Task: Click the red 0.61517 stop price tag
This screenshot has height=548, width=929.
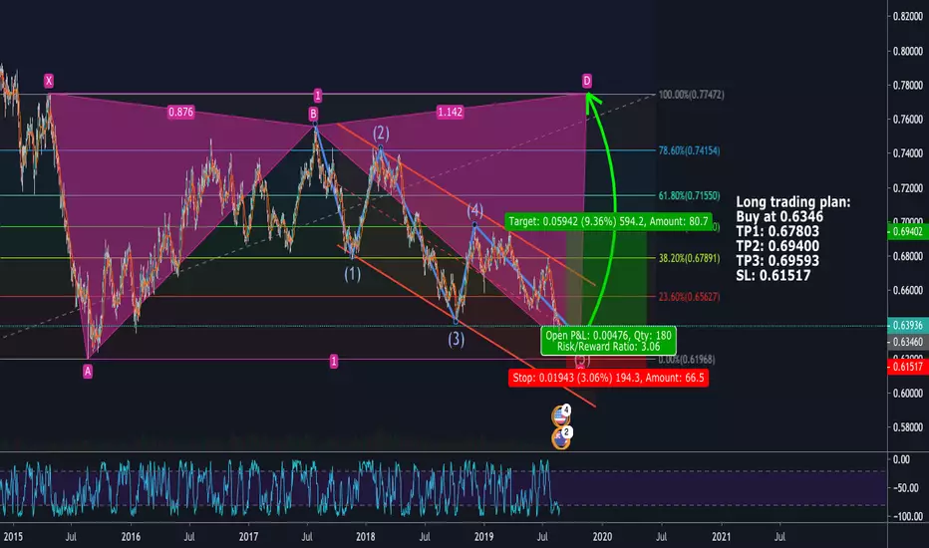Action: point(908,367)
